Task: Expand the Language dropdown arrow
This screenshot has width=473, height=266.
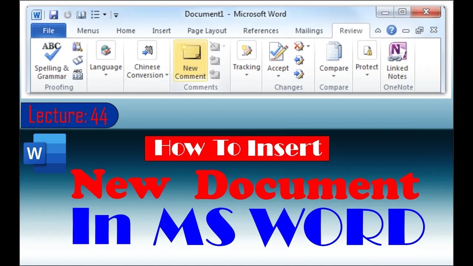Action: 106,75
